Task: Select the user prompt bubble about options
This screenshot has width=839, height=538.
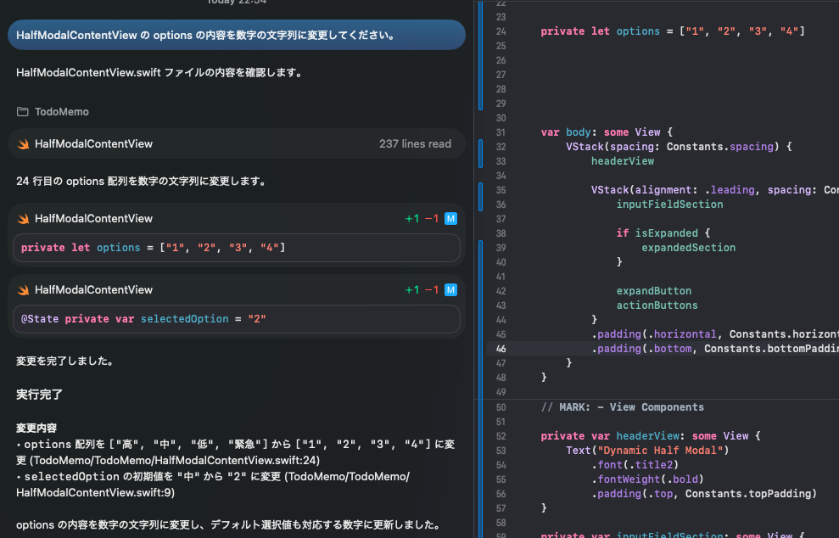Action: (236, 35)
